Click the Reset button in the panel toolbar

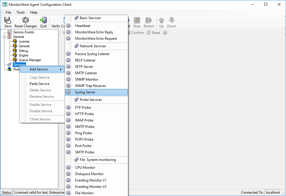pos(153,33)
